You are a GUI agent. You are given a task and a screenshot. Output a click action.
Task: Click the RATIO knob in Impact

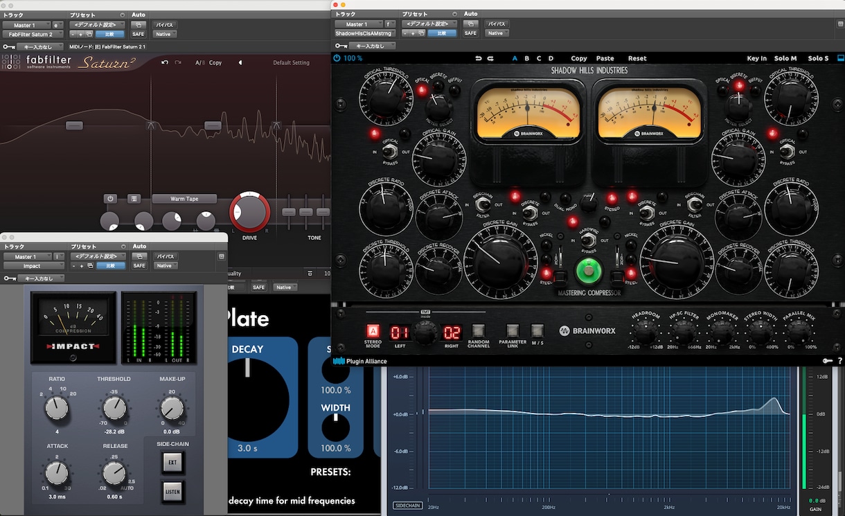[x=57, y=408]
